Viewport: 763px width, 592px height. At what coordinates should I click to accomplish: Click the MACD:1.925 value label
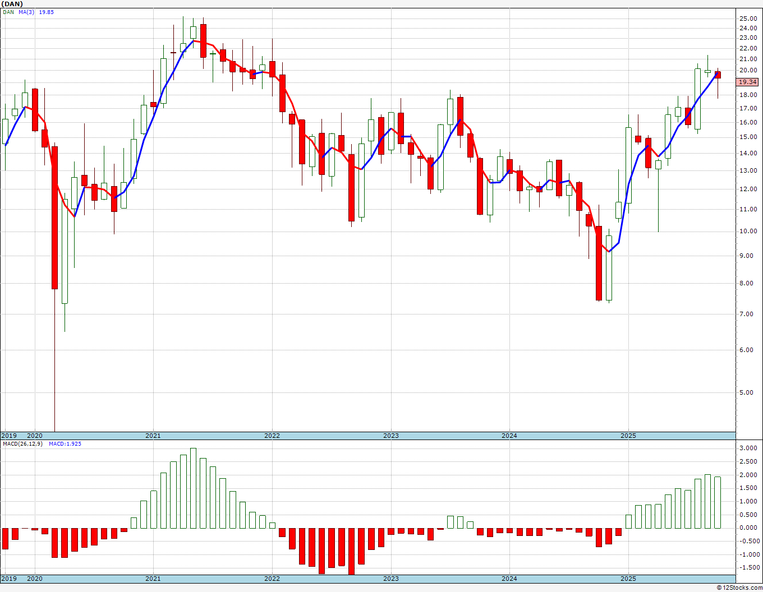click(65, 443)
